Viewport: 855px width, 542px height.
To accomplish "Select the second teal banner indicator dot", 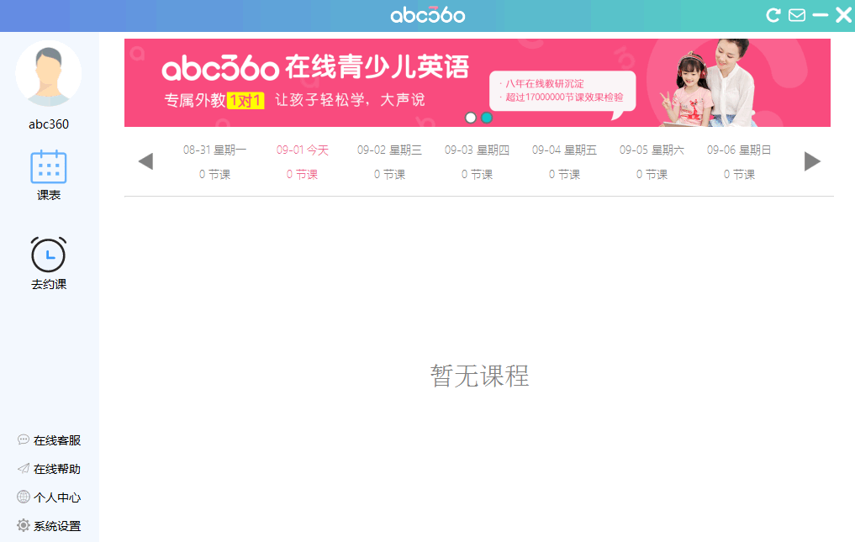I will pos(487,118).
